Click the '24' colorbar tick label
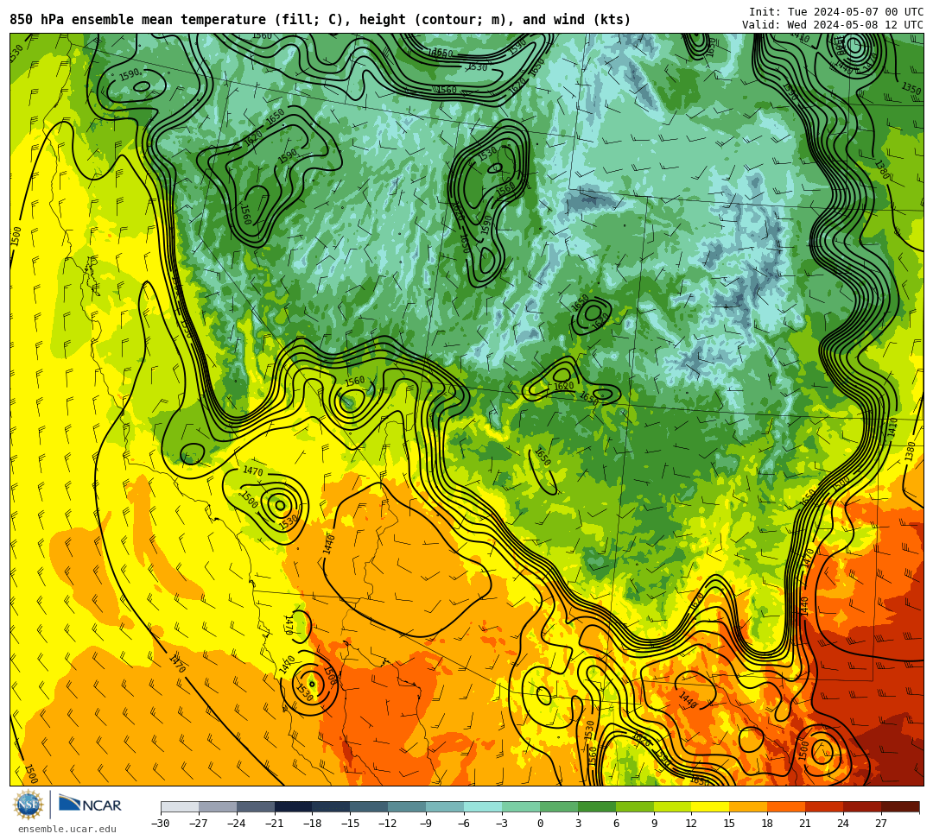The width and height of the screenshot is (933, 840). [x=844, y=824]
